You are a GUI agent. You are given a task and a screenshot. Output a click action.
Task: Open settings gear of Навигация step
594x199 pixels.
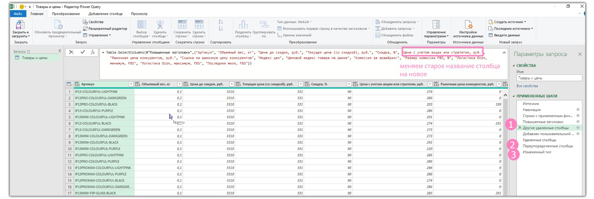(x=578, y=110)
